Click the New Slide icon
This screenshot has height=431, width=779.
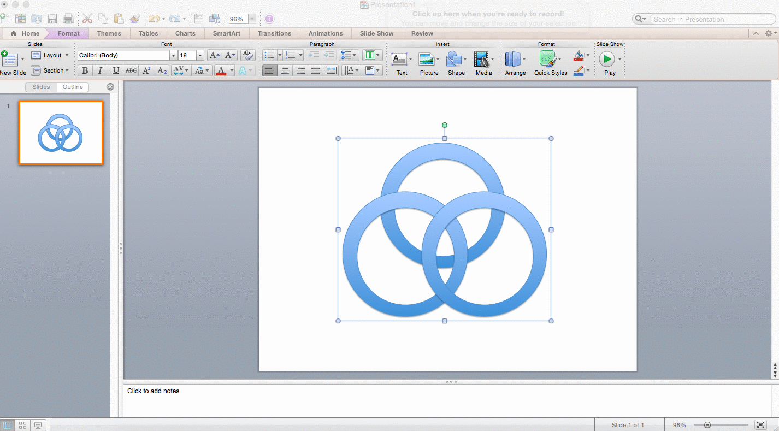[10, 59]
